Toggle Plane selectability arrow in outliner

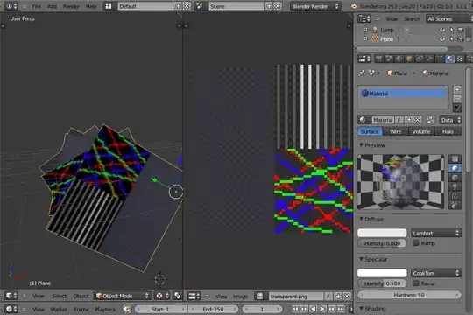[x=452, y=38]
